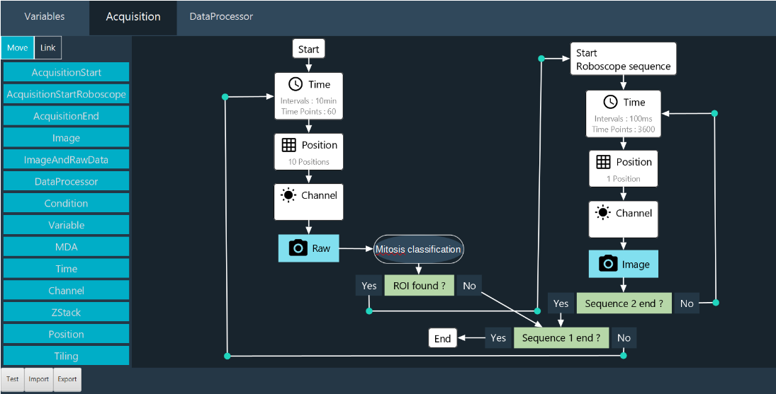Select the Sequence 1 end ? condition
The image size is (776, 394).
[x=561, y=337]
